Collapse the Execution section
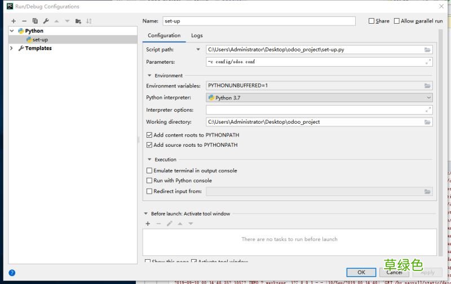Image resolution: width=451 pixels, height=284 pixels. coord(149,159)
